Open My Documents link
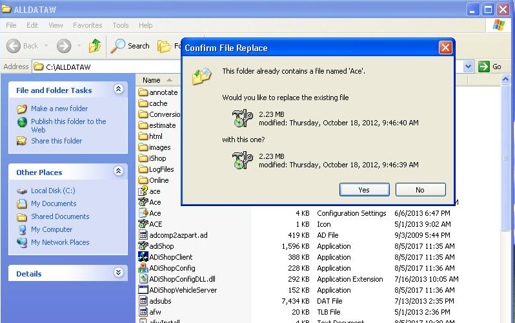515x323 pixels. (x=54, y=203)
